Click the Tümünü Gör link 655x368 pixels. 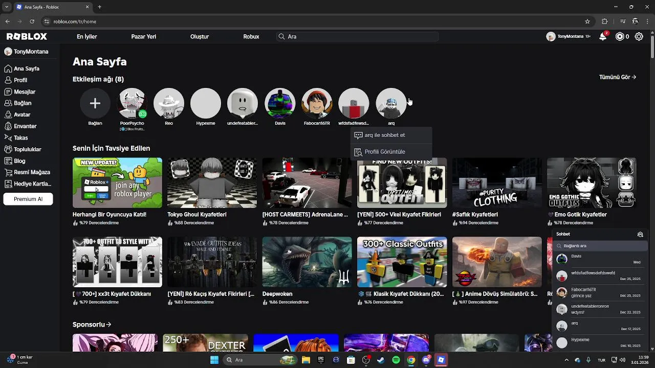[618, 77]
